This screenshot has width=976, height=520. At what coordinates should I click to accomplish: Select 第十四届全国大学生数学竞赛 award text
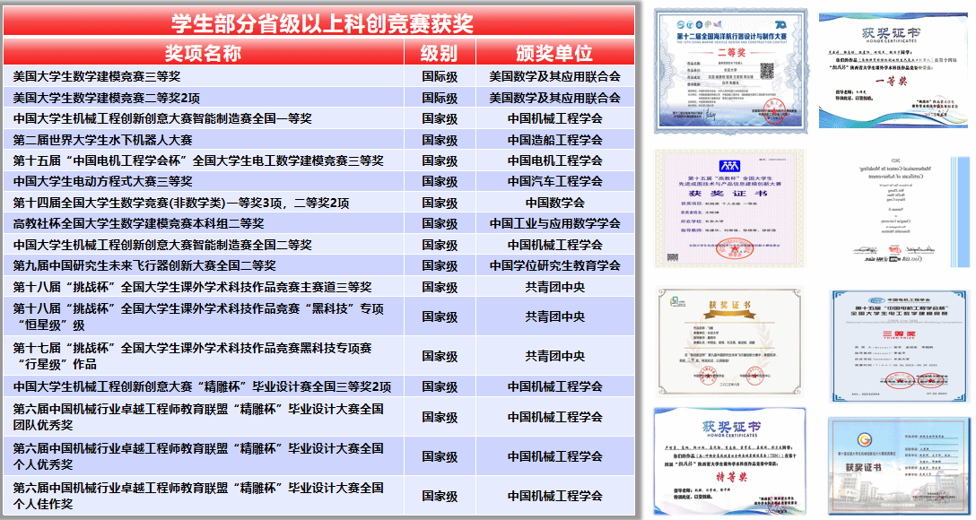pyautogui.click(x=181, y=203)
